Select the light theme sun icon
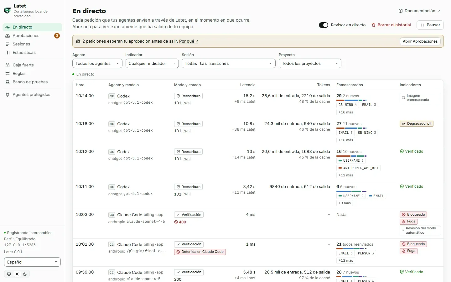This screenshot has width=451, height=282. click(x=17, y=274)
